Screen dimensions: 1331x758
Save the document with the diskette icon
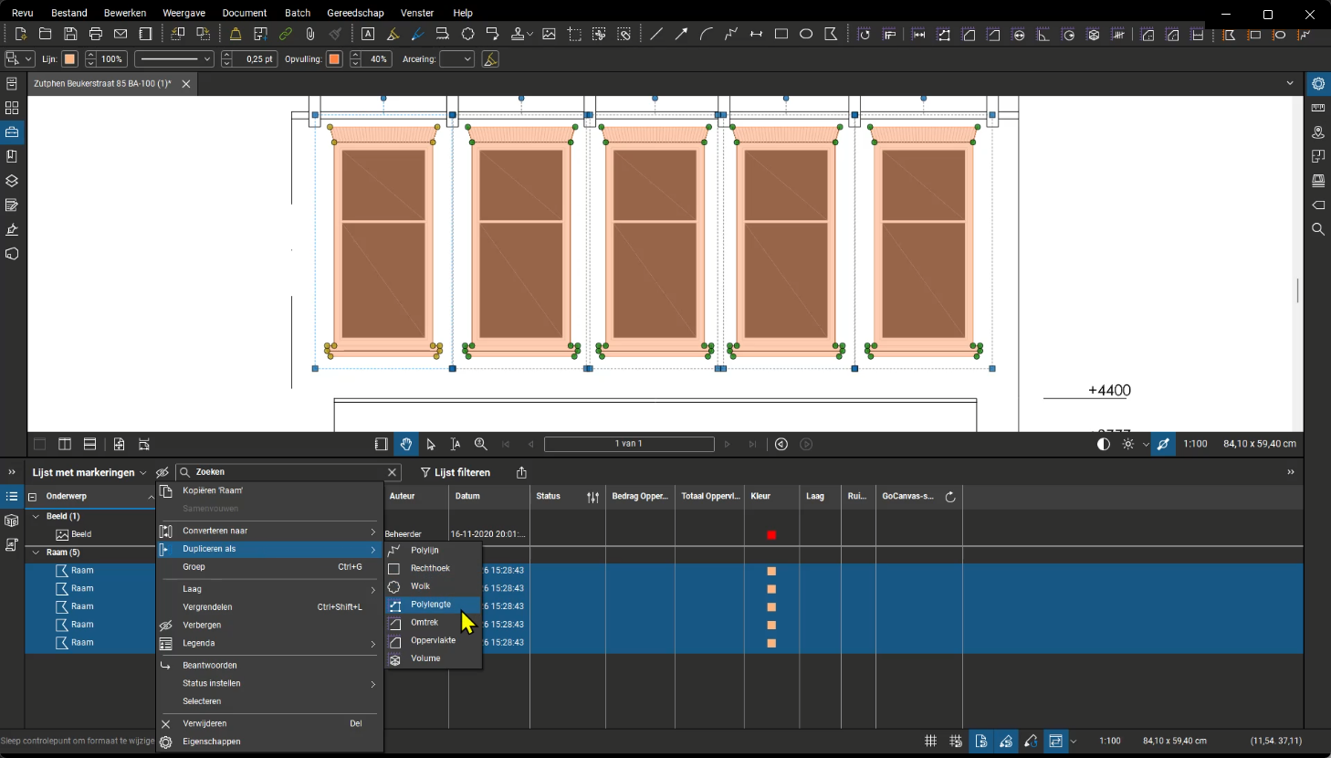tap(70, 34)
